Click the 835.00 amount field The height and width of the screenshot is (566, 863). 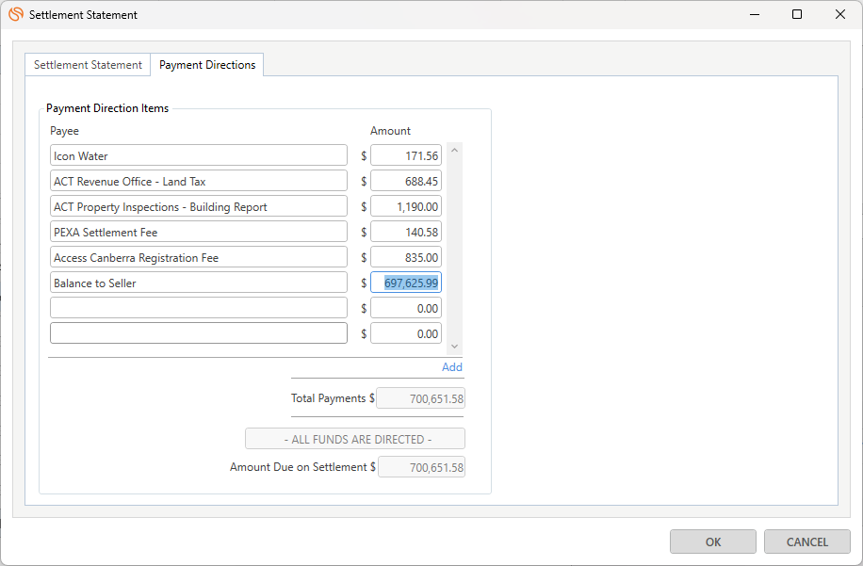406,258
